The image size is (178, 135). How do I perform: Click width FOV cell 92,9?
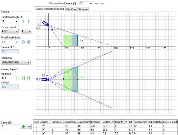point(108,126)
